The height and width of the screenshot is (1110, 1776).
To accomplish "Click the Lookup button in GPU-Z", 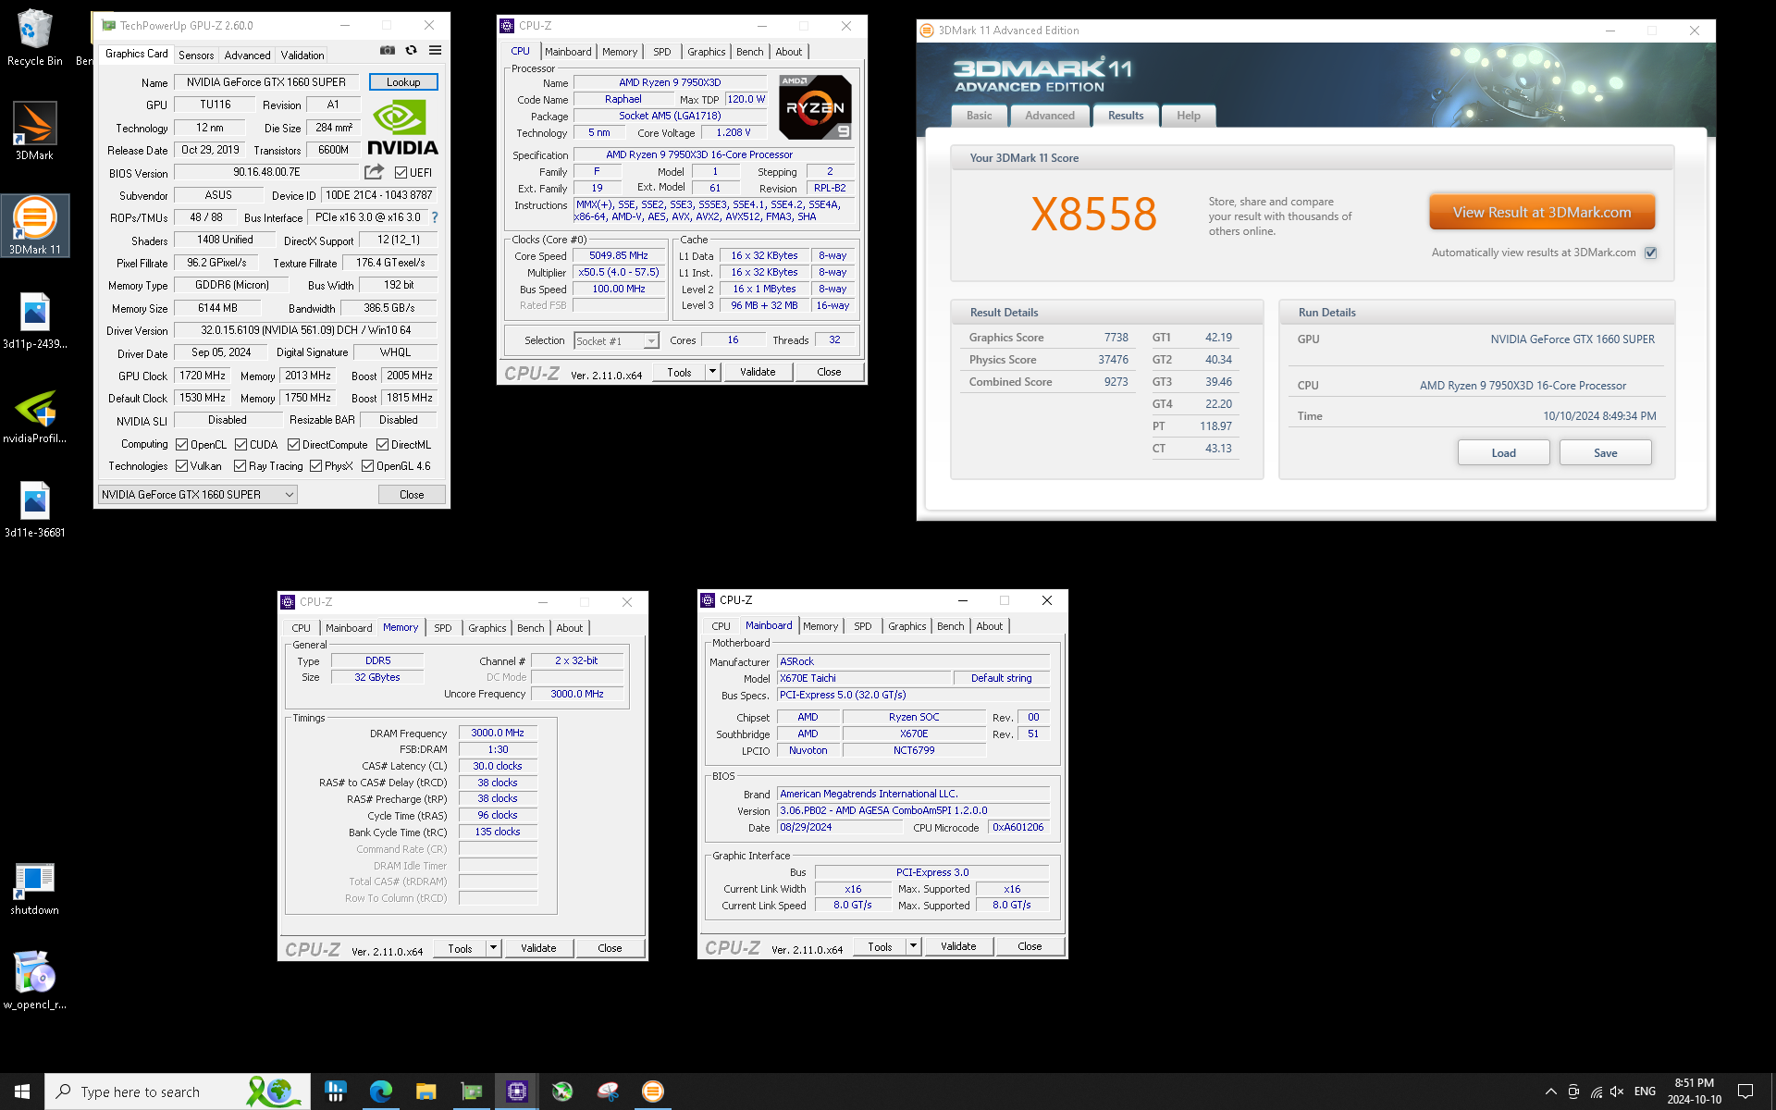I will pyautogui.click(x=403, y=82).
